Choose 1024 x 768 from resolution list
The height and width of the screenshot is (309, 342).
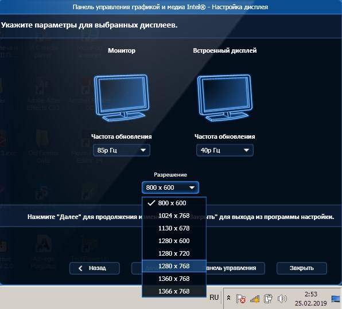(x=174, y=216)
